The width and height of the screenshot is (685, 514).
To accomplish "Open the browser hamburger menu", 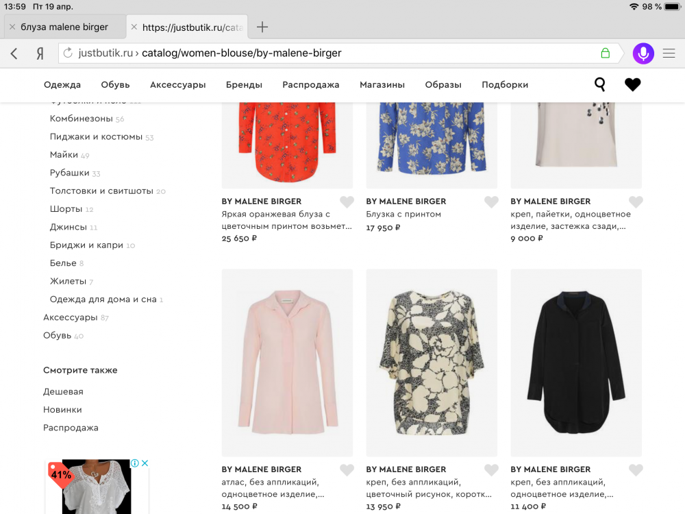I will [x=669, y=53].
